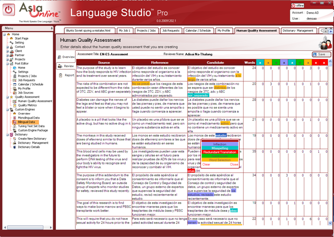Open Job Sources in the menu tree
Image resolution: width=334 pixels, height=237 pixels.
26,93
